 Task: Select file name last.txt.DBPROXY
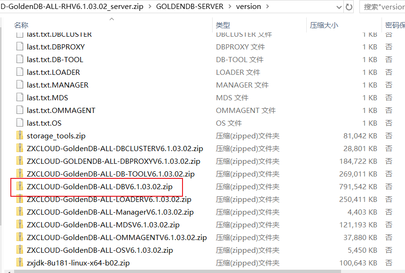(56, 47)
